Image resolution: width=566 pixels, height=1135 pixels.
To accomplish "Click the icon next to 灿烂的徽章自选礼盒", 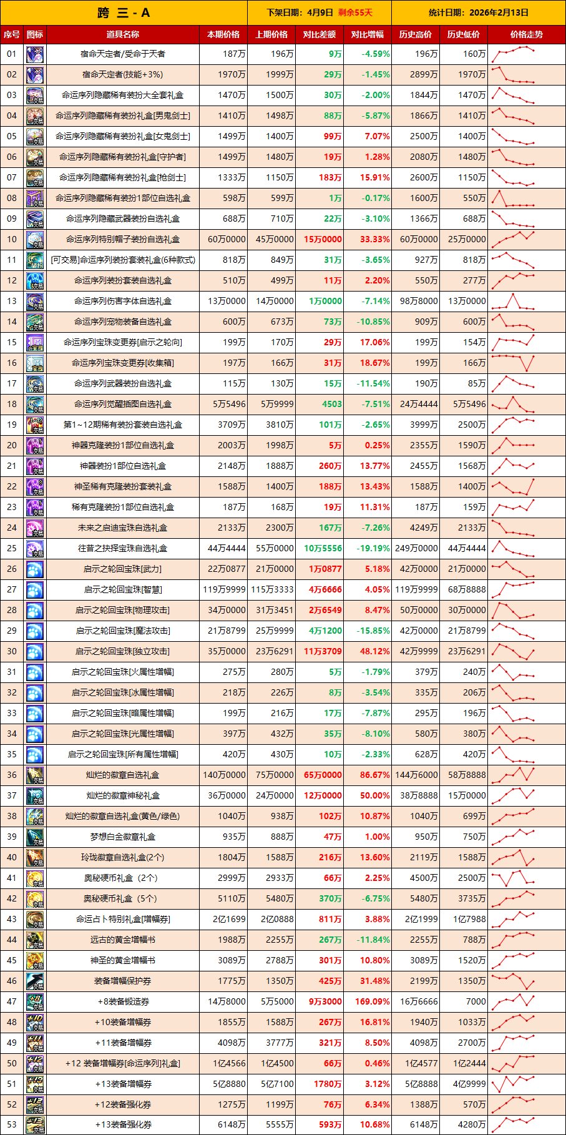I will [x=35, y=775].
